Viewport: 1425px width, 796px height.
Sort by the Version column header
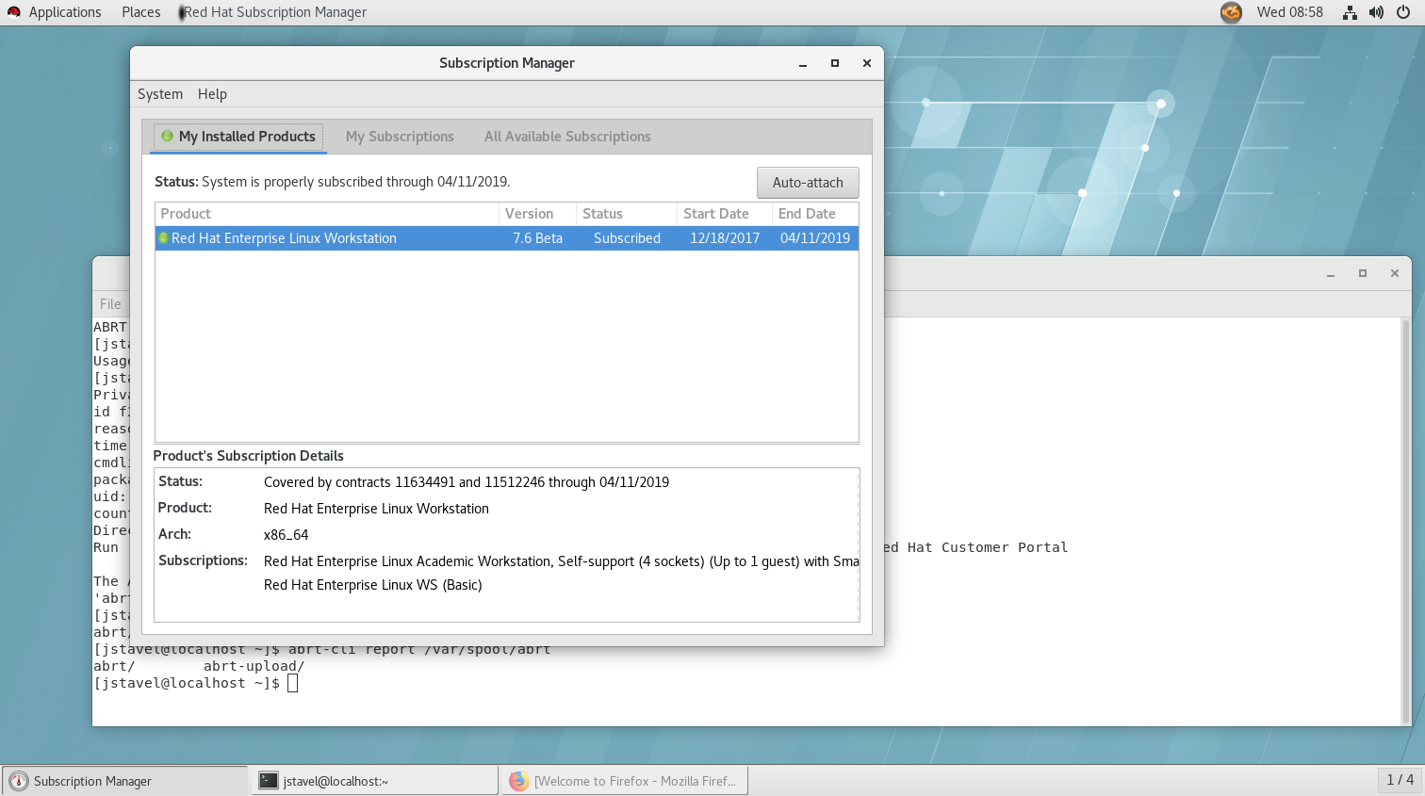(x=537, y=214)
